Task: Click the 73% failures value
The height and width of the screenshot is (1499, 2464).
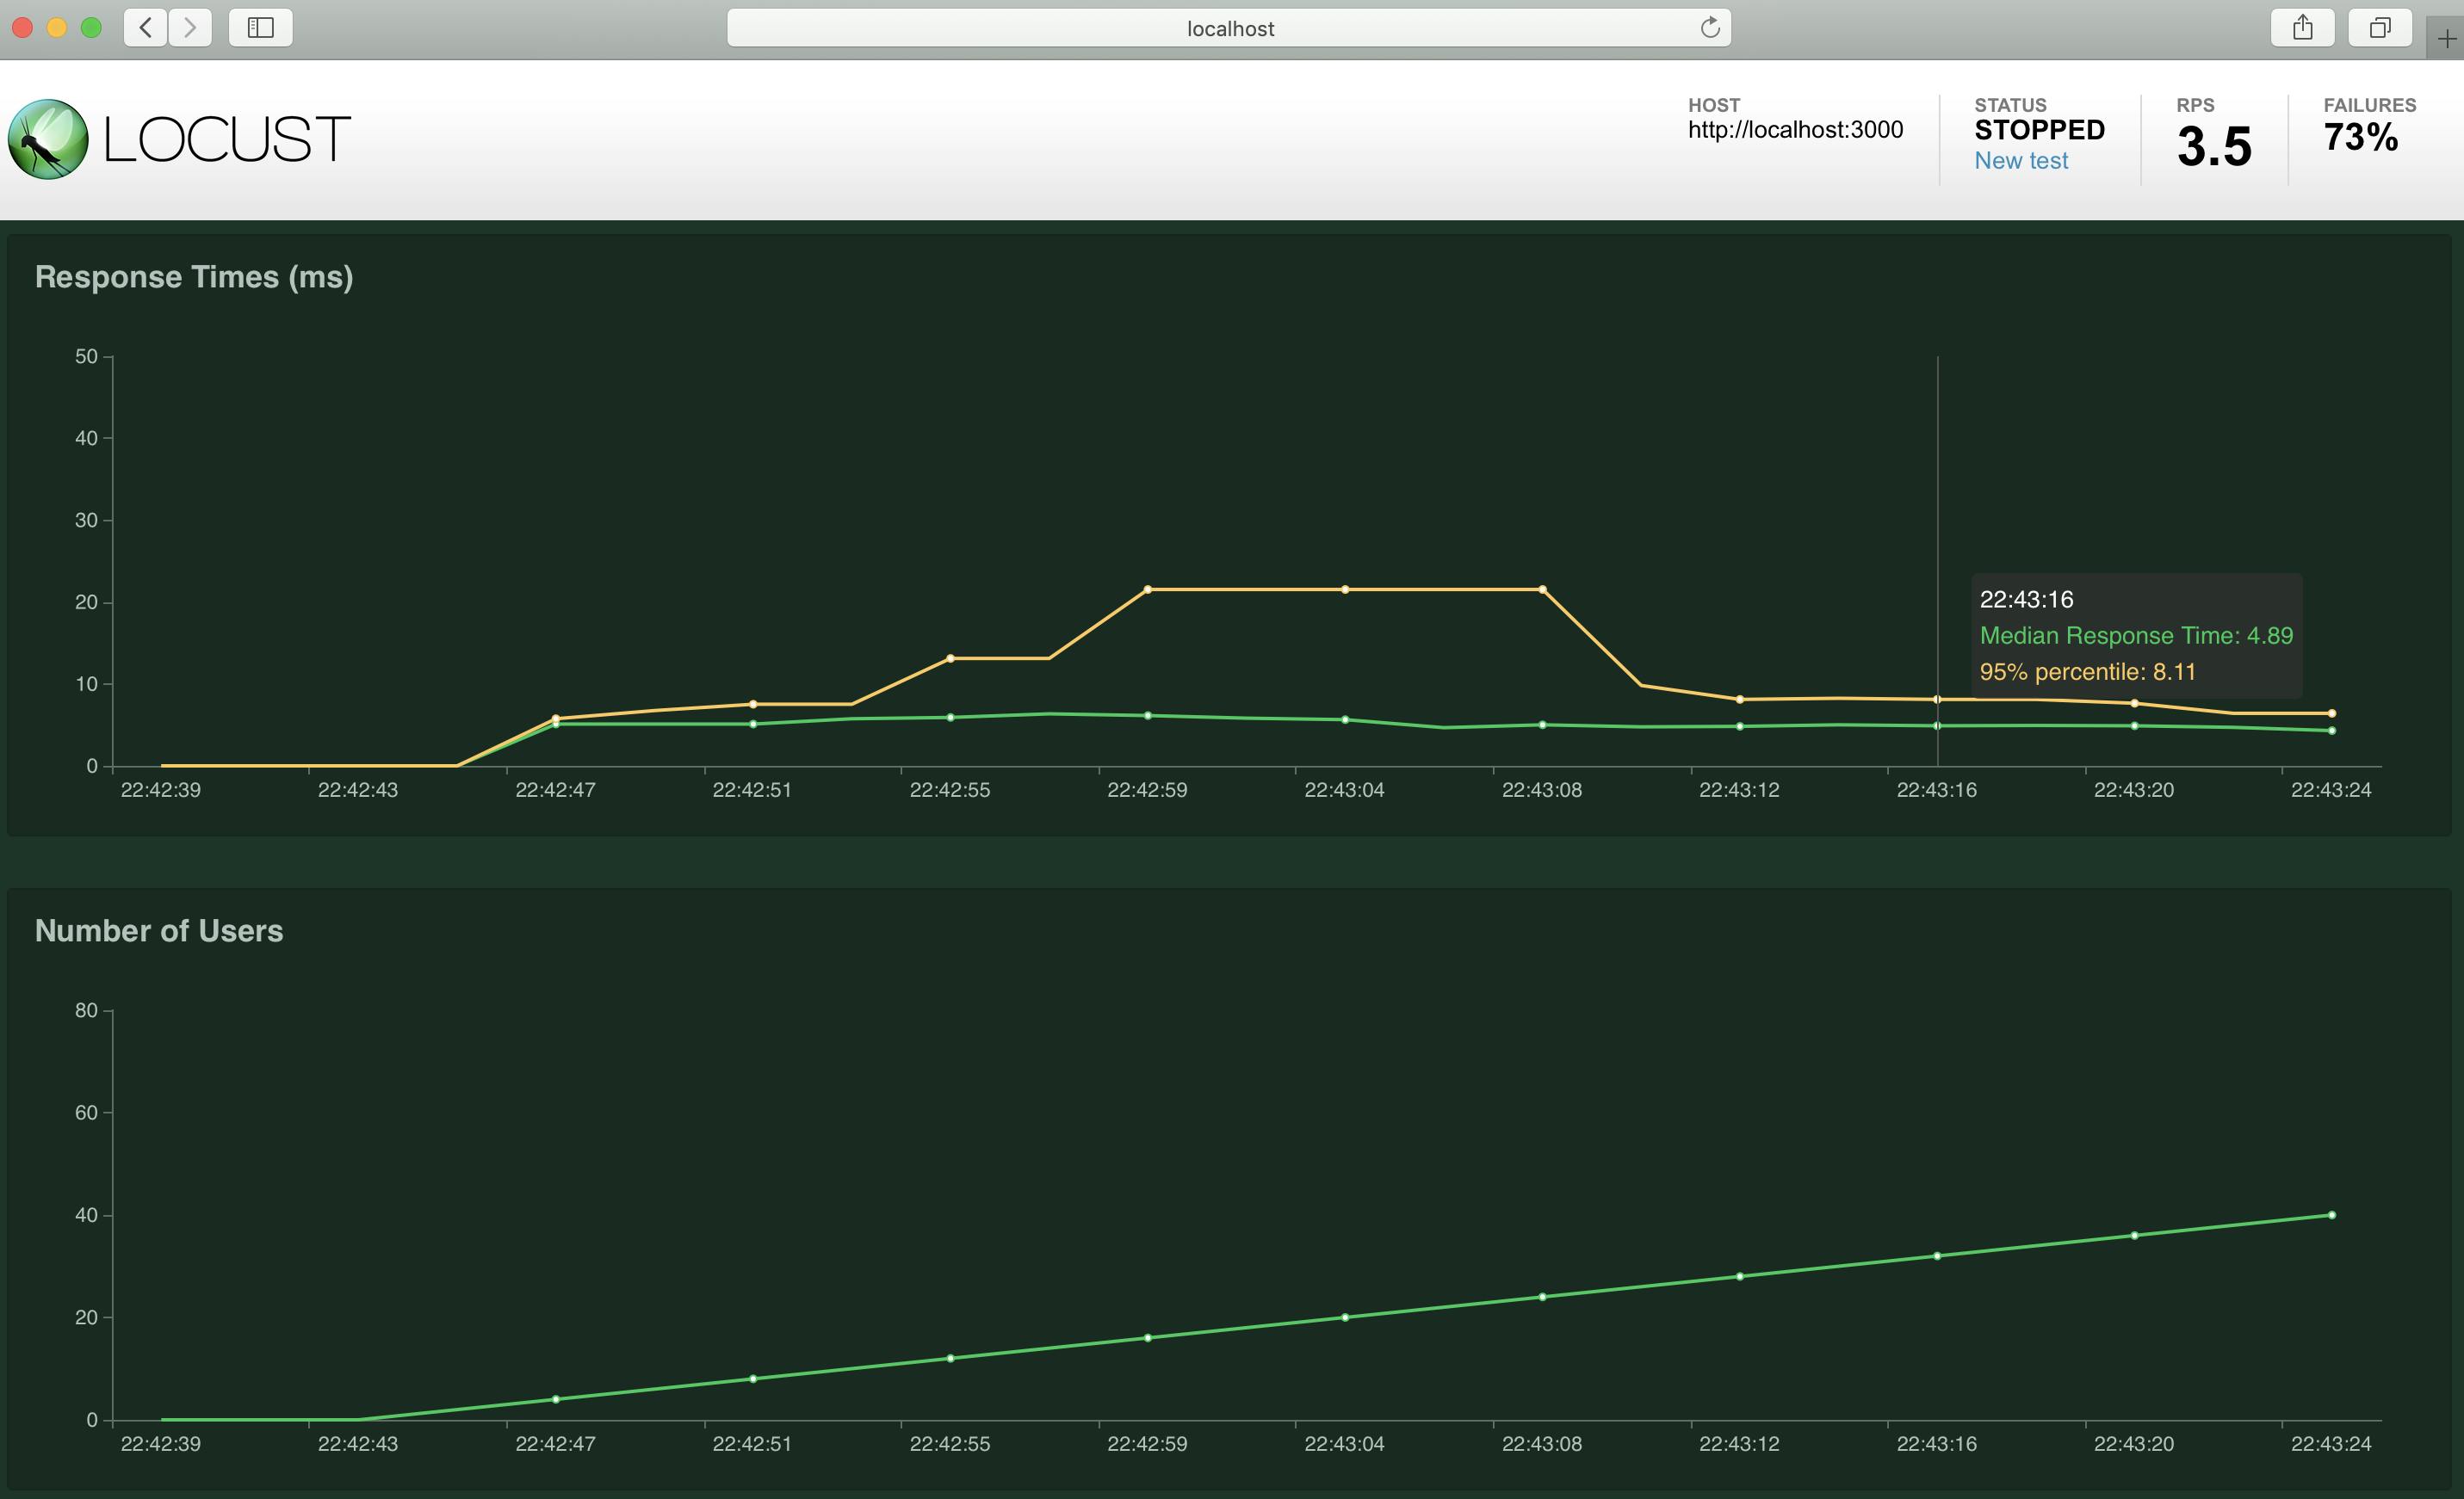Action: pos(2360,138)
